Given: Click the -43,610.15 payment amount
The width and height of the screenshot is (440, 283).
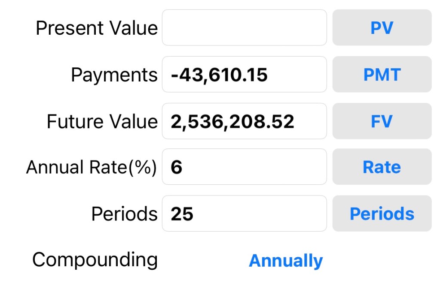Looking at the screenshot, I should click(219, 75).
